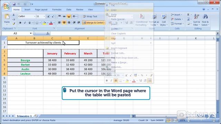Open Format as Table gallery

click(154, 20)
